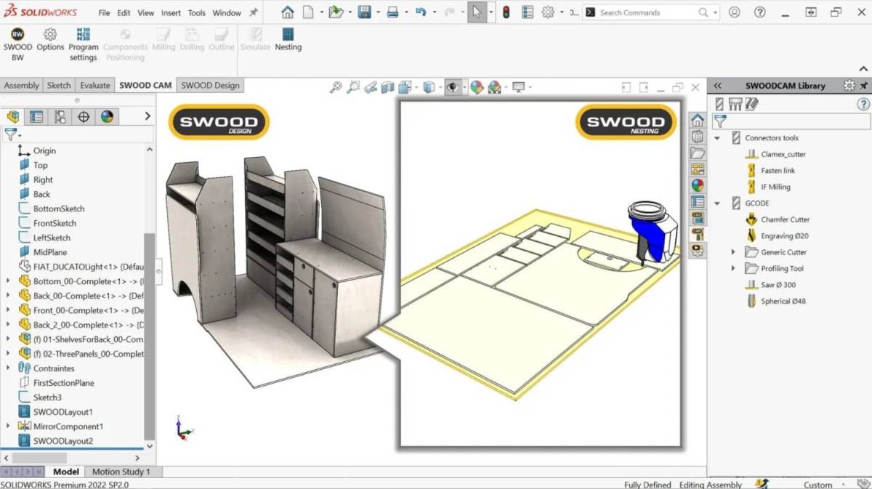Click the Section View icon

pos(388,87)
